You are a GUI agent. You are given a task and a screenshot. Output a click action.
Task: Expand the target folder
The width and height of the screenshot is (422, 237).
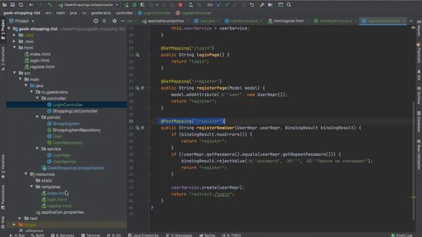coord(15,224)
